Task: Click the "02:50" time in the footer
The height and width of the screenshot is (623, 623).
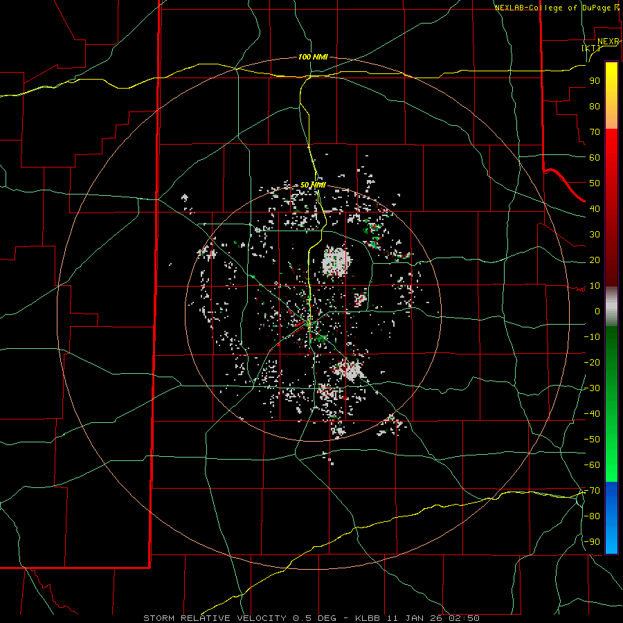Action: (464, 618)
